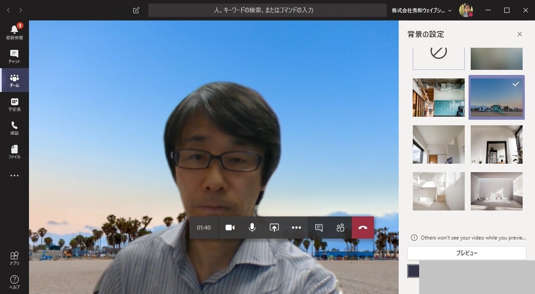Open the organization name dropdown

422,10
